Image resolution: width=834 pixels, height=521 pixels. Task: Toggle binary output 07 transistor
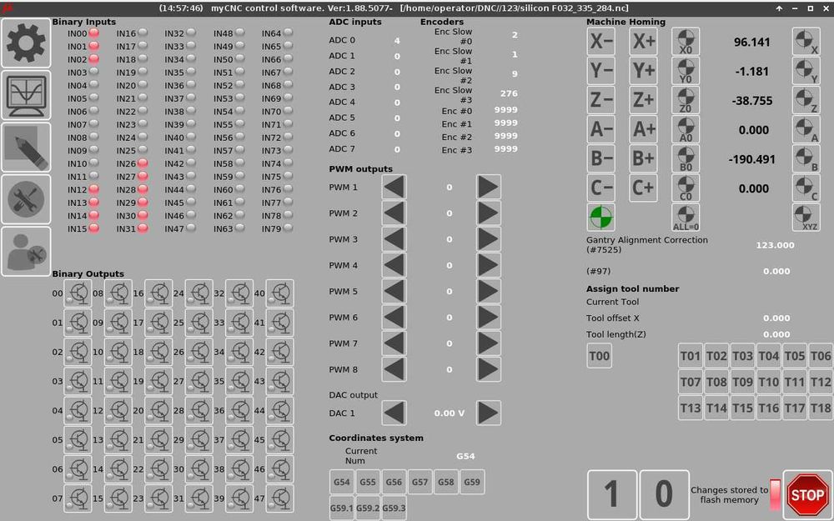point(78,498)
